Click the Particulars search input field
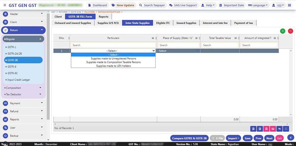Image resolution: width=296 pixels, height=146 pixels. click(113, 45)
